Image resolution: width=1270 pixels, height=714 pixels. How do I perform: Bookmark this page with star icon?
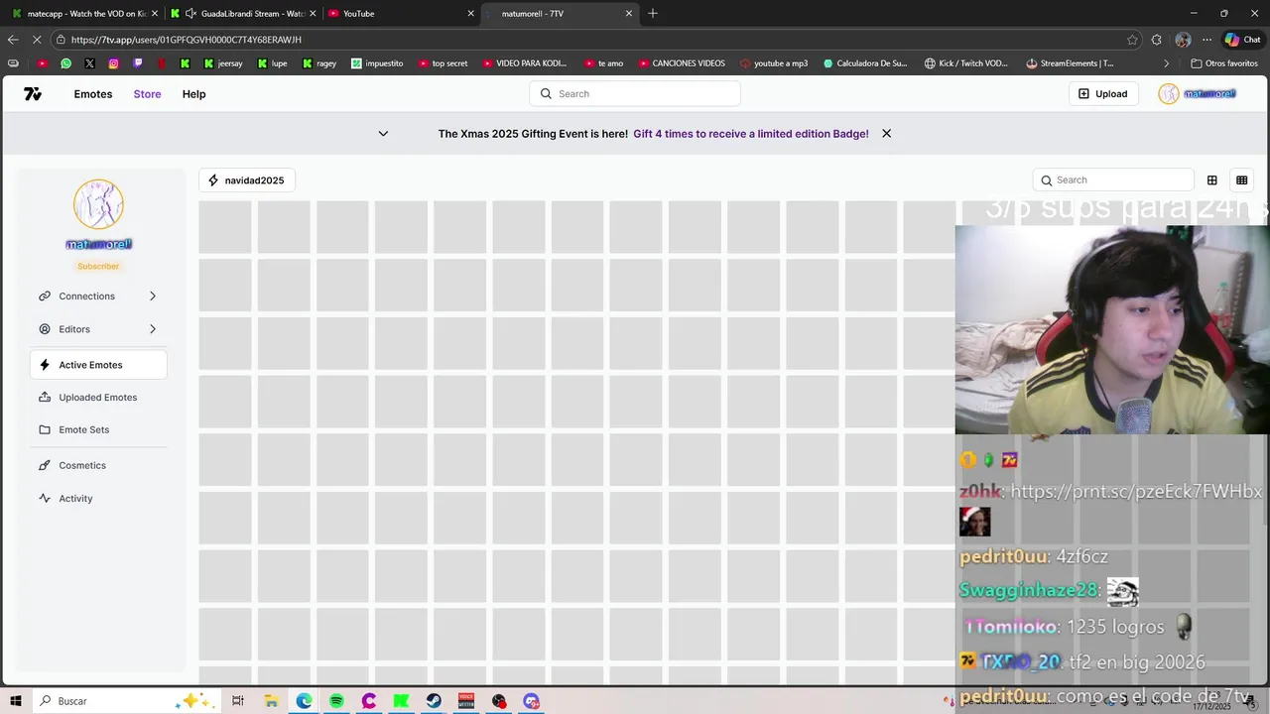click(1132, 40)
